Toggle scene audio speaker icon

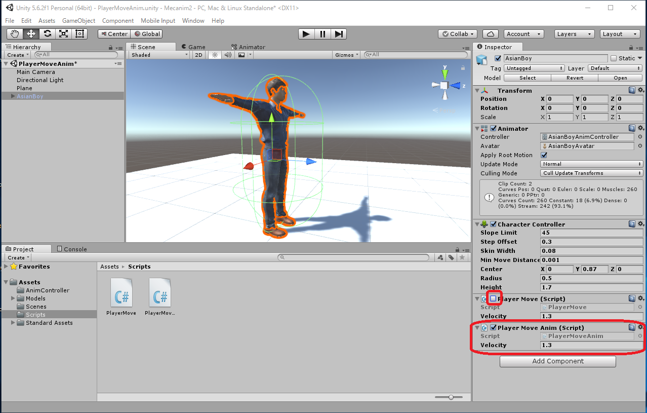point(228,55)
